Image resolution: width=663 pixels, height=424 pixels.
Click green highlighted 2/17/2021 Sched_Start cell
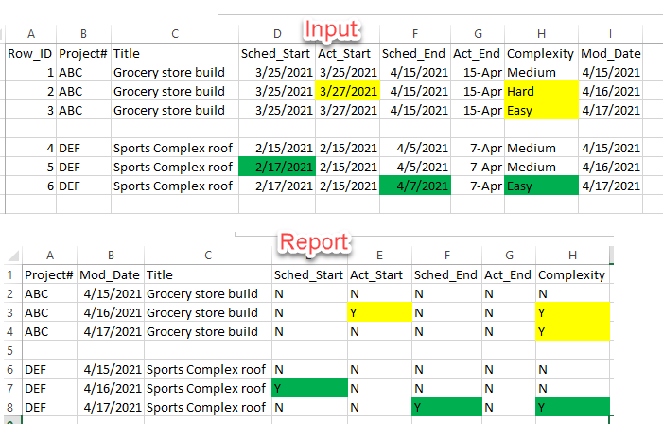coord(277,167)
